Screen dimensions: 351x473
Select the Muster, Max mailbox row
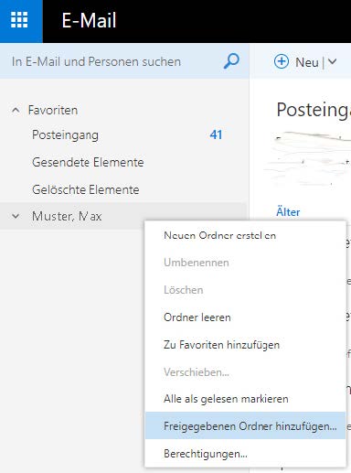122,216
